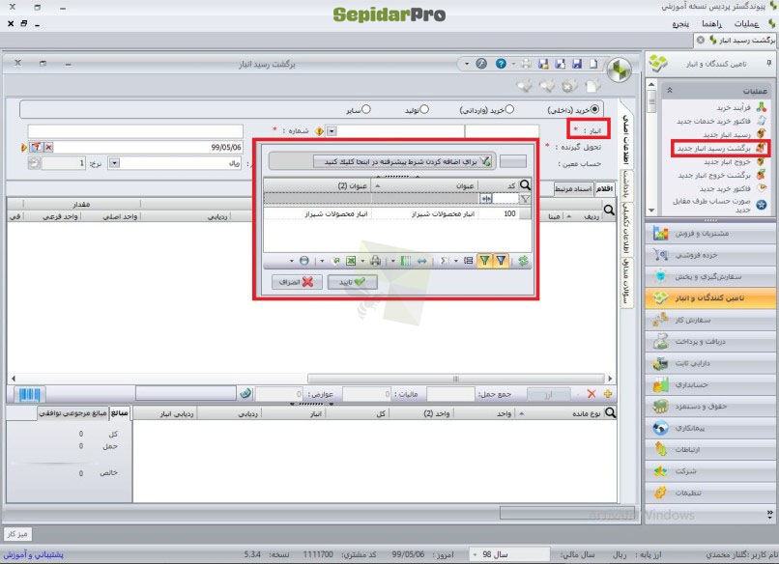
Task: Switch to the مبالغ tab
Action: tap(120, 413)
